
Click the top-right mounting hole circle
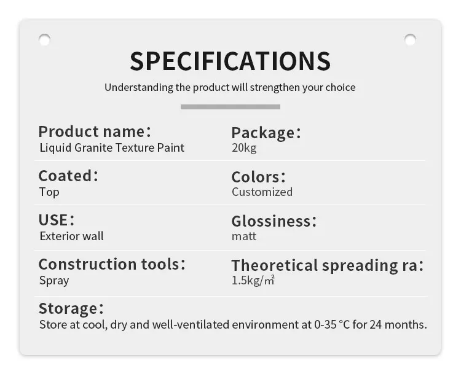point(410,40)
